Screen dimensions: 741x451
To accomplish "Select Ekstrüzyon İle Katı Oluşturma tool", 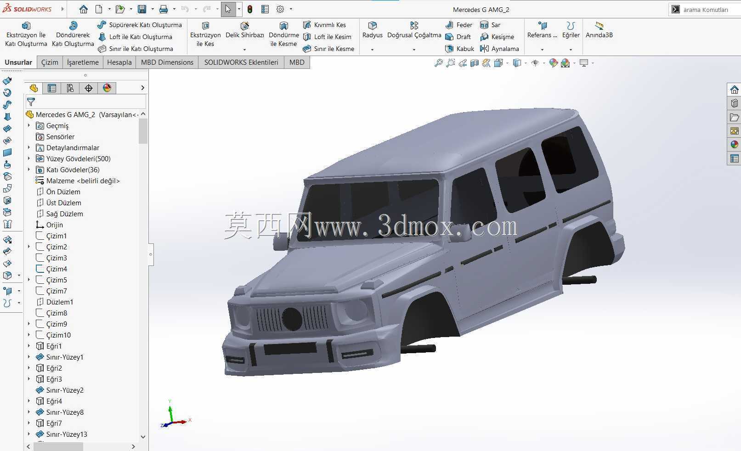I will pyautogui.click(x=26, y=34).
